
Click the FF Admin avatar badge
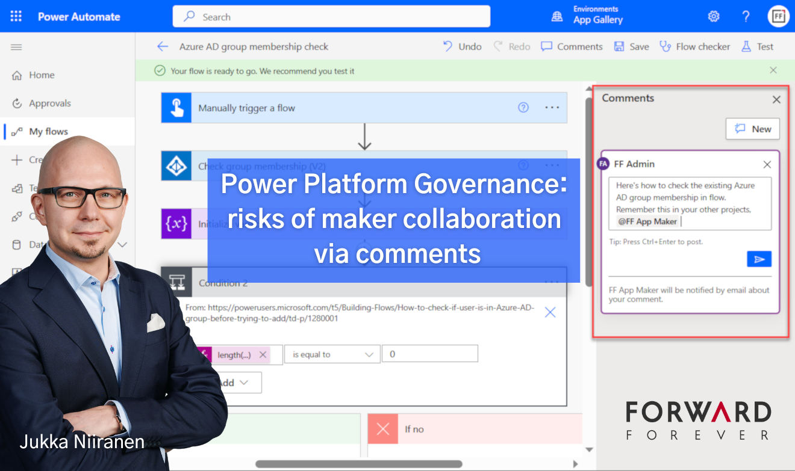603,164
